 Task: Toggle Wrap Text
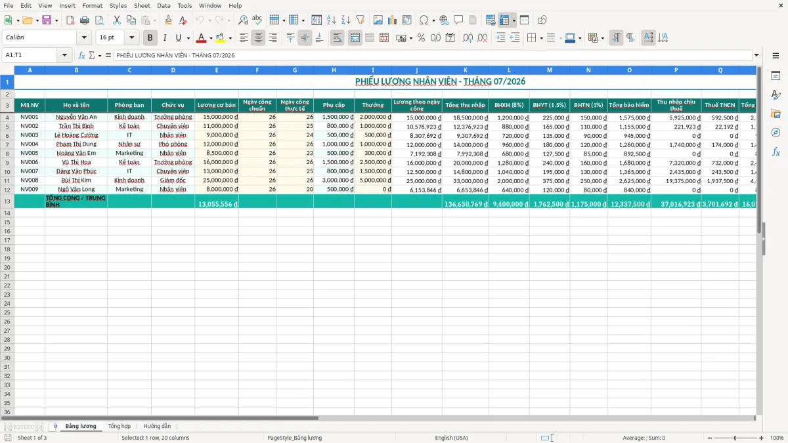pos(338,38)
